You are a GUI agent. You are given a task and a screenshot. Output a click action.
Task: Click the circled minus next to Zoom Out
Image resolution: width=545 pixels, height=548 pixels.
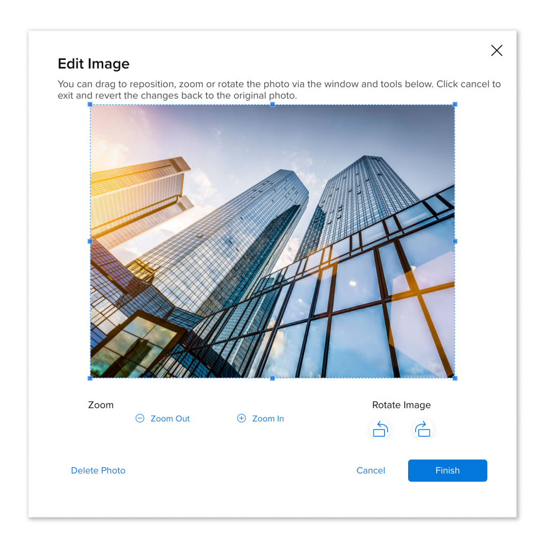click(140, 418)
